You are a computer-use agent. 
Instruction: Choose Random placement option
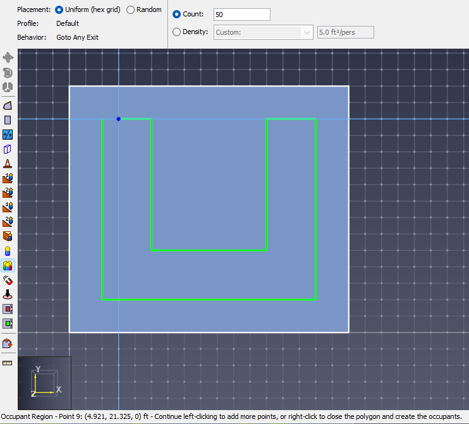coord(144,9)
